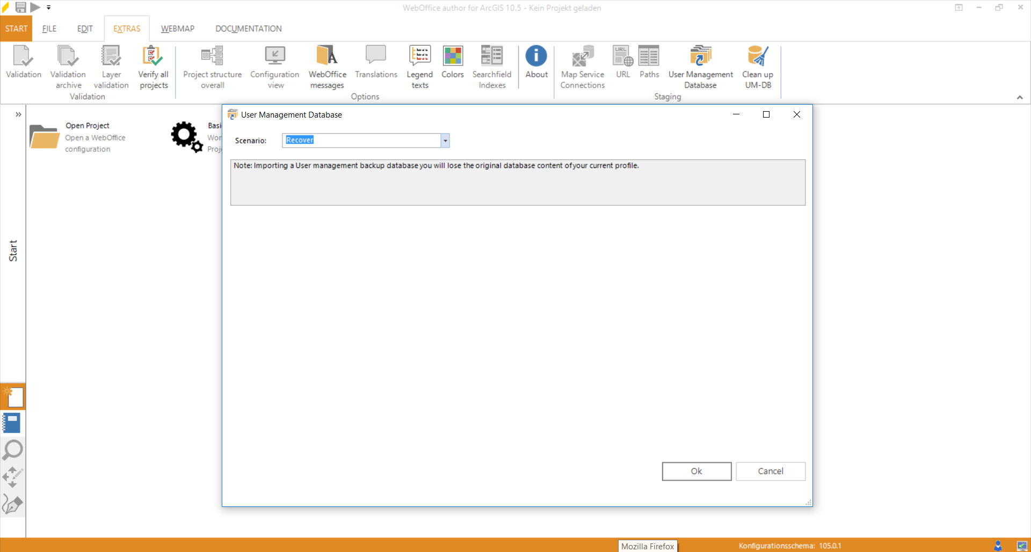Open the magnifier search in the sidebar
This screenshot has width=1031, height=552.
pos(12,450)
